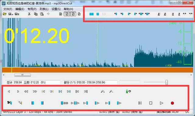Click the scrollbar right arrow
Viewport: 195px width, 116px height.
[x=191, y=75]
